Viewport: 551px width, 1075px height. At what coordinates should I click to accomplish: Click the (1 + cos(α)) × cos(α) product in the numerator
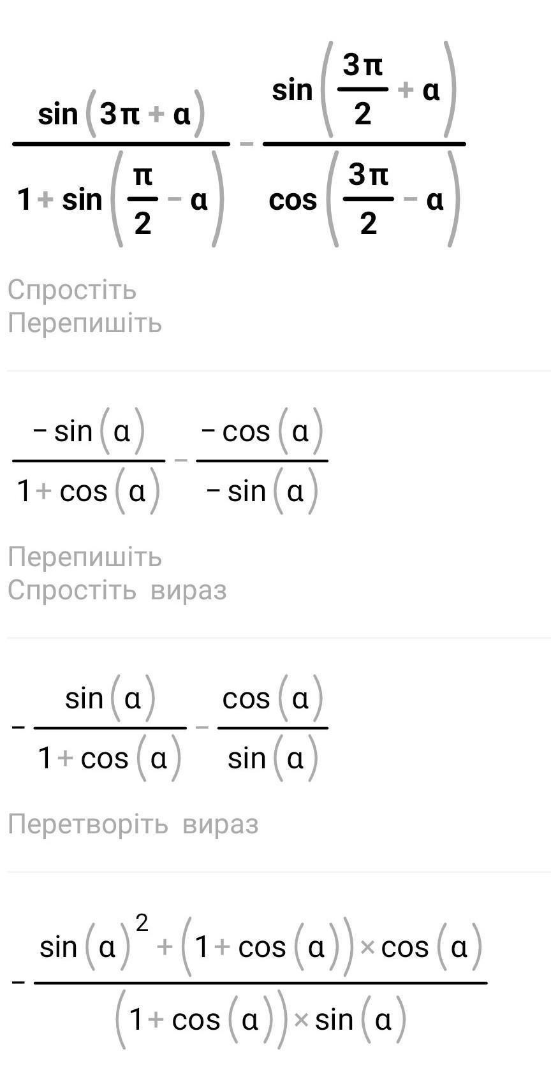[332, 947]
